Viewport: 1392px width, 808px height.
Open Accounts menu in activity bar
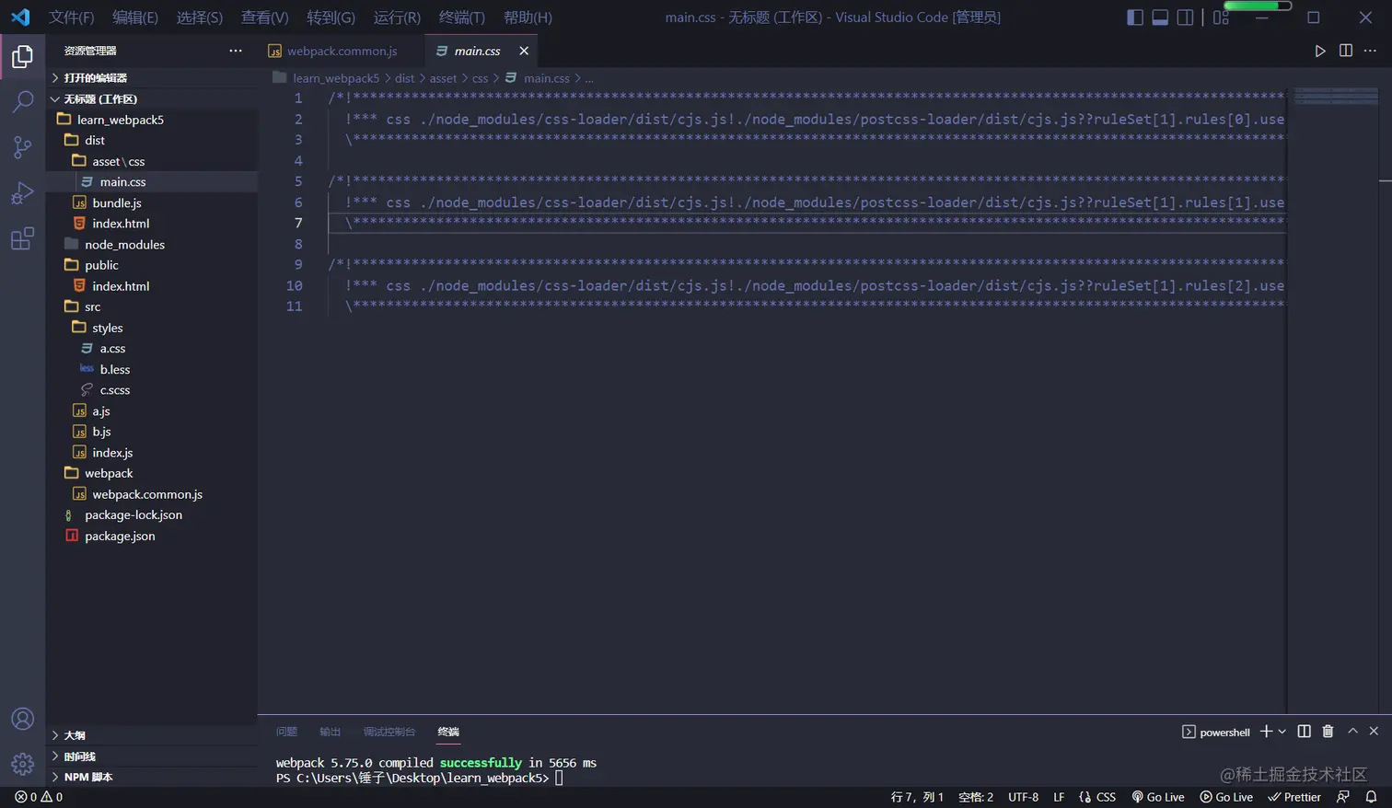click(22, 719)
